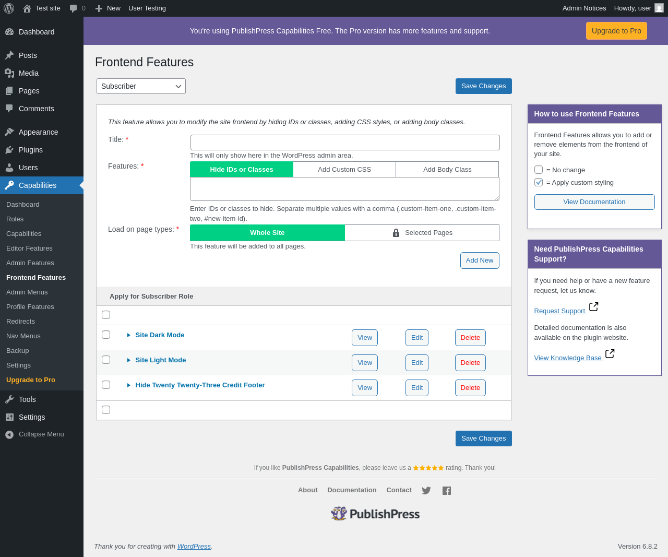Click the Apply custom styling legend checkbox
Viewport: 668px width, 557px height.
tap(539, 182)
